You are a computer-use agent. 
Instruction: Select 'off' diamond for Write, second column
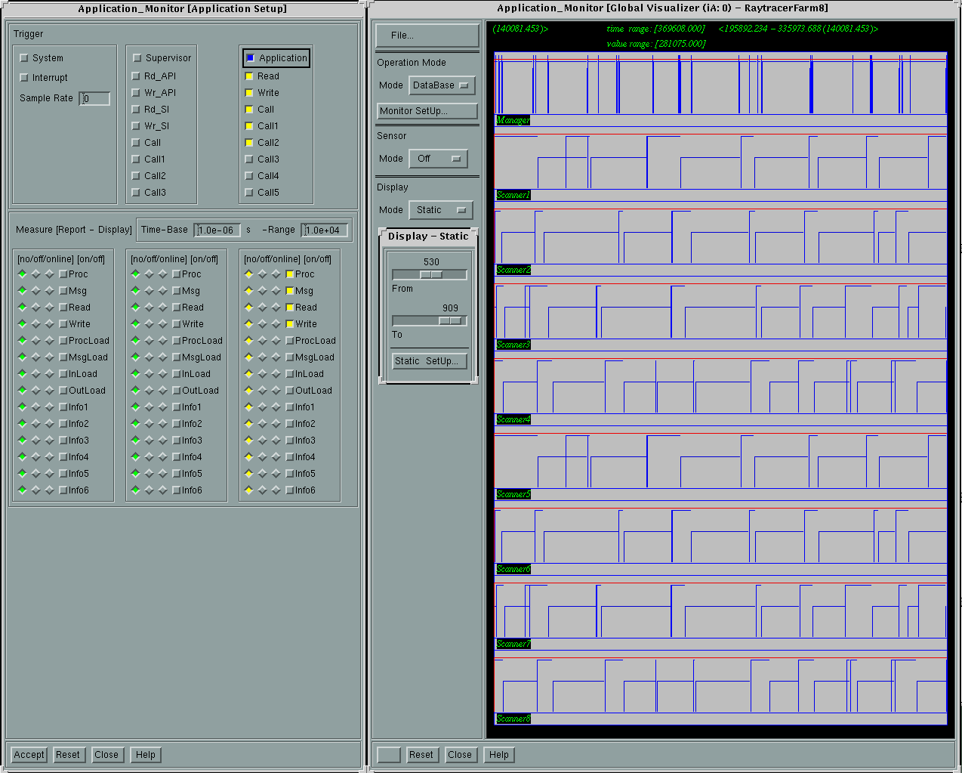pyautogui.click(x=150, y=324)
